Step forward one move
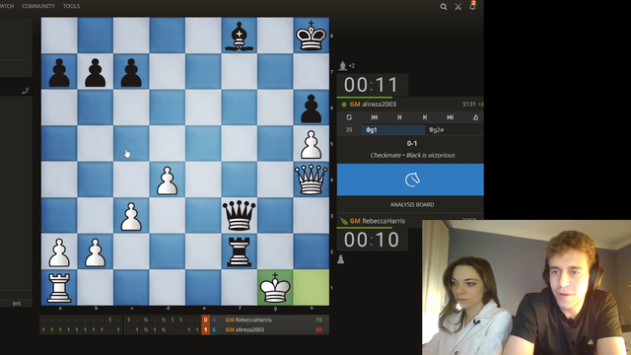The image size is (631, 355). [x=425, y=117]
